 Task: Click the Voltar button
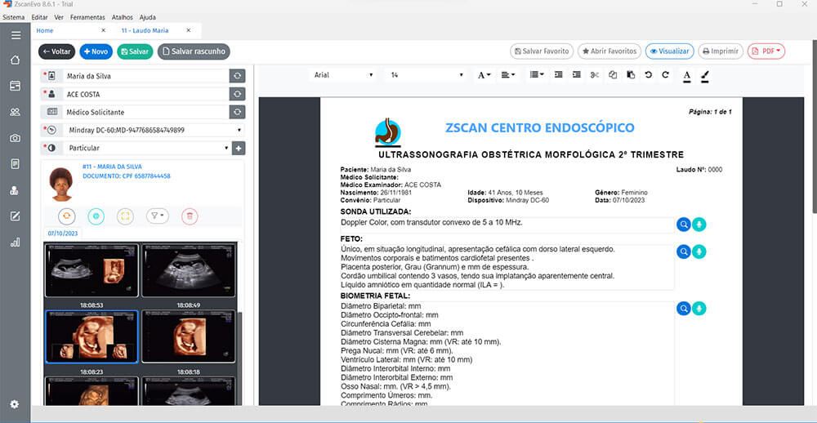[57, 51]
